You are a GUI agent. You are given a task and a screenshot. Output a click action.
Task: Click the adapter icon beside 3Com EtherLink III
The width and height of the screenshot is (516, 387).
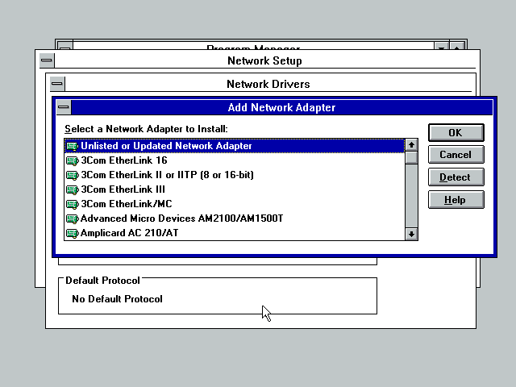[x=72, y=189]
